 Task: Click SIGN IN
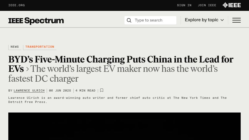coord(184,5)
